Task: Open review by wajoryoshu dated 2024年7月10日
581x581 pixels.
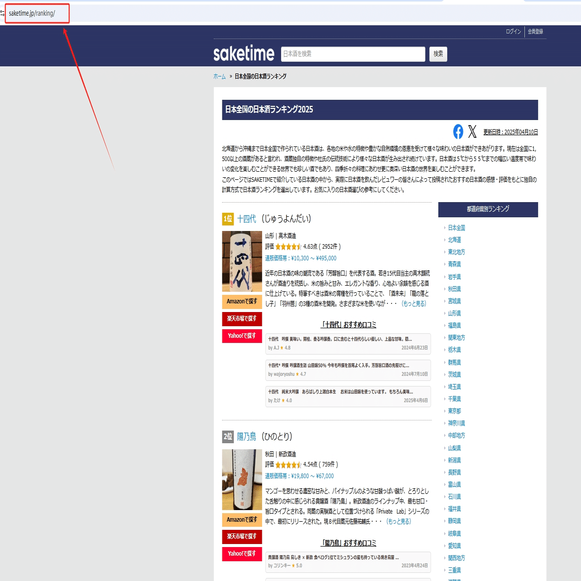Action: coord(348,370)
